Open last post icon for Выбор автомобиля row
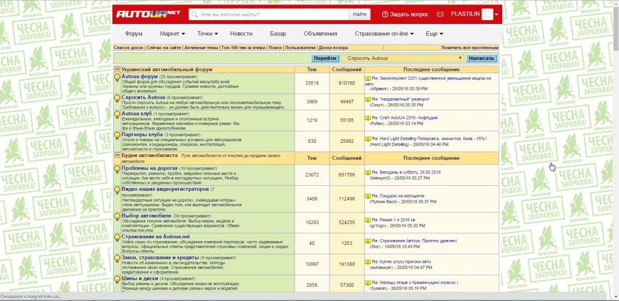This screenshot has width=619, height=301. (368, 218)
